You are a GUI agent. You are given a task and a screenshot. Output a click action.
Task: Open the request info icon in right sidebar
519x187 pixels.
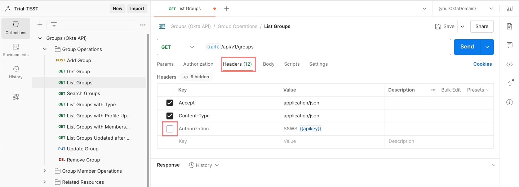(509, 102)
